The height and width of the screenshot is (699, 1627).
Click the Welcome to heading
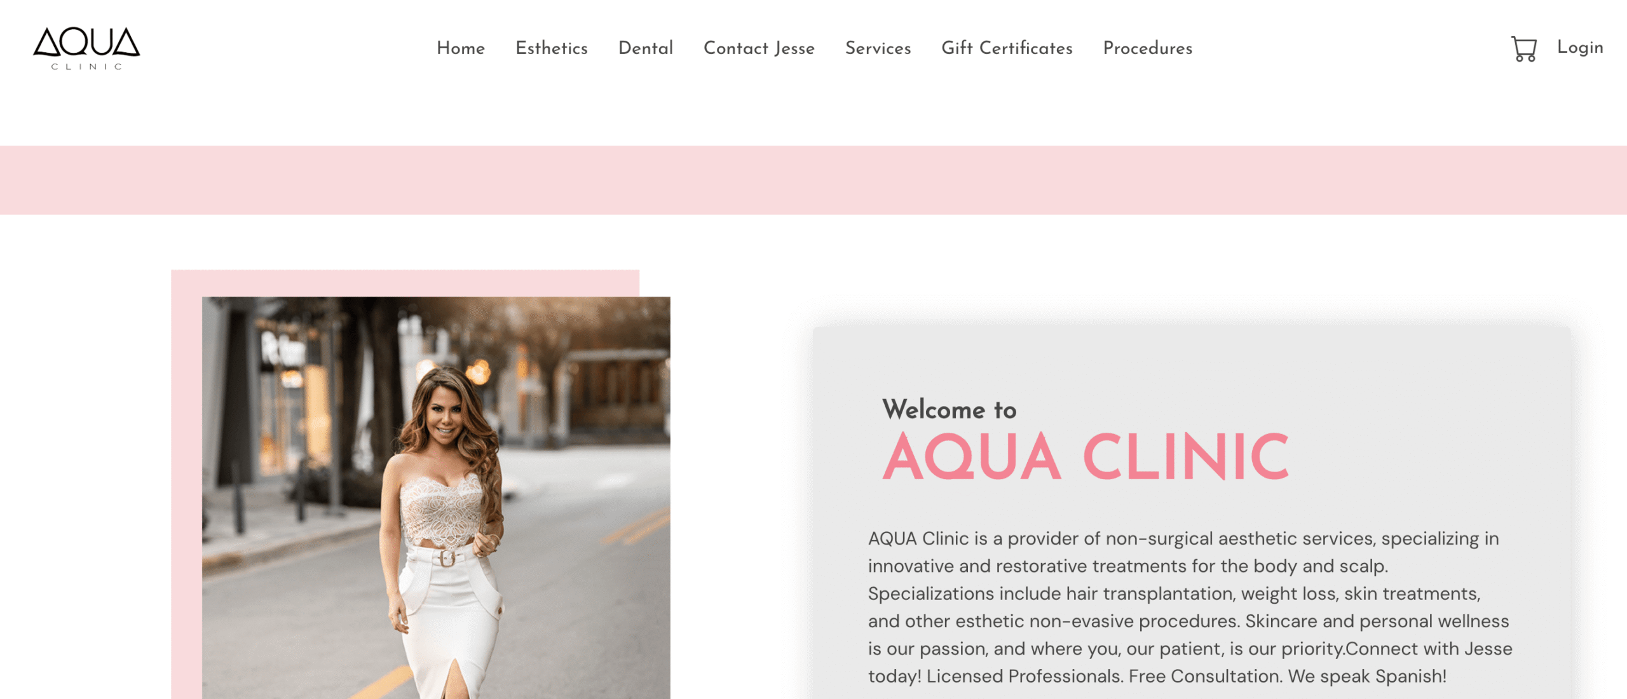click(950, 410)
